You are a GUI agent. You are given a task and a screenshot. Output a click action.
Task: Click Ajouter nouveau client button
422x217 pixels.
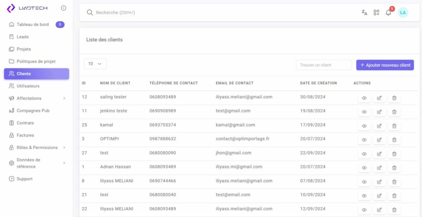pos(385,65)
